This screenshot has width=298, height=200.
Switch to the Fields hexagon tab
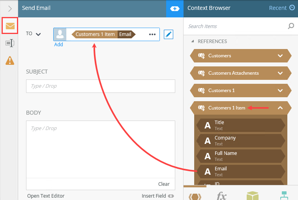point(195,196)
